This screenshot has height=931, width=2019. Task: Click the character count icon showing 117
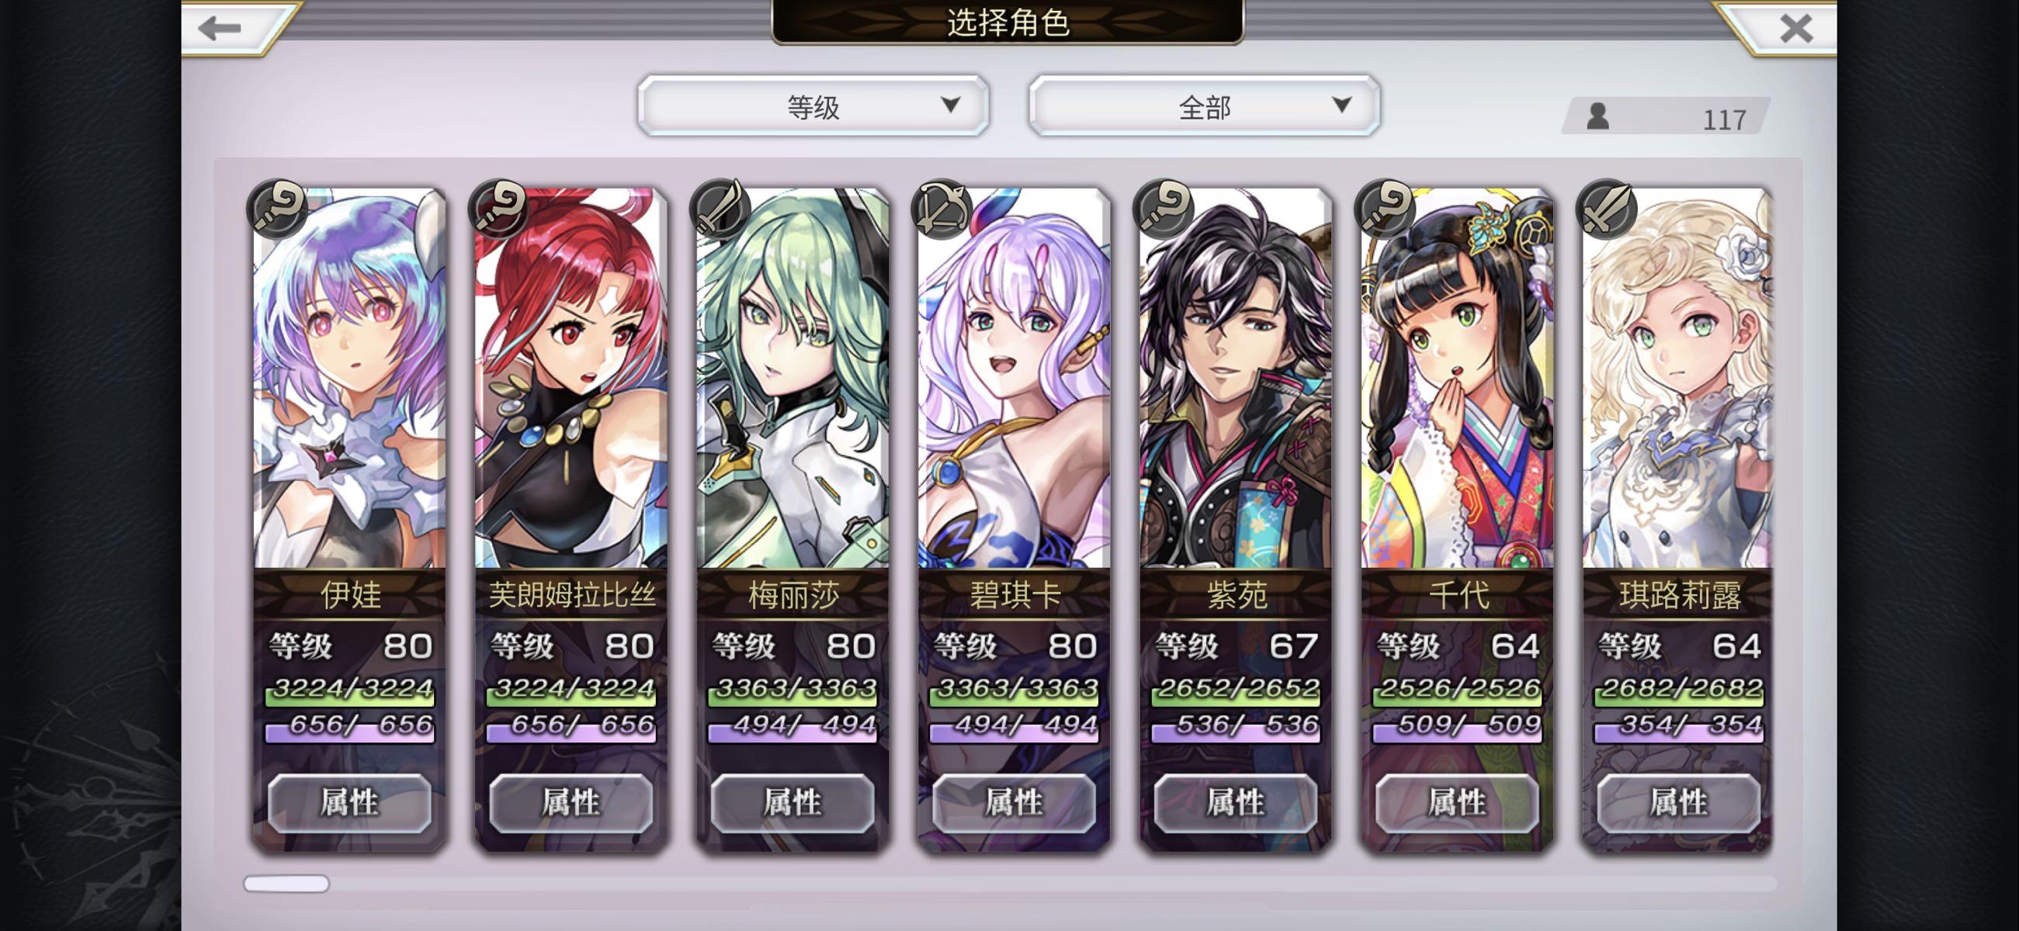point(1598,117)
